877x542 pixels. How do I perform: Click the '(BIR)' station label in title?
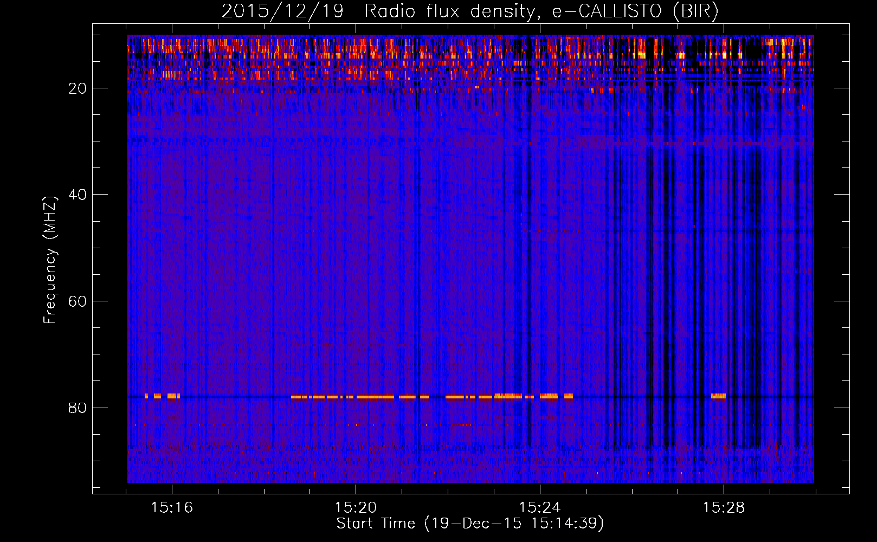tap(695, 11)
